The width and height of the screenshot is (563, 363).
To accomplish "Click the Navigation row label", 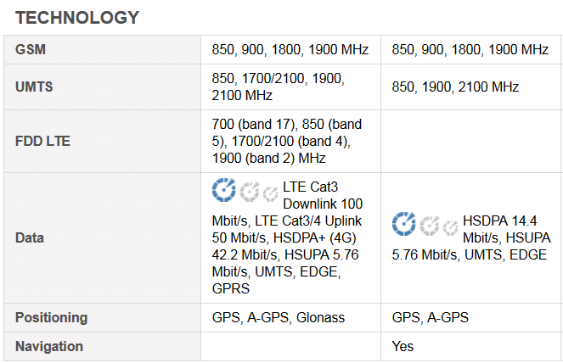I will pos(49,346).
